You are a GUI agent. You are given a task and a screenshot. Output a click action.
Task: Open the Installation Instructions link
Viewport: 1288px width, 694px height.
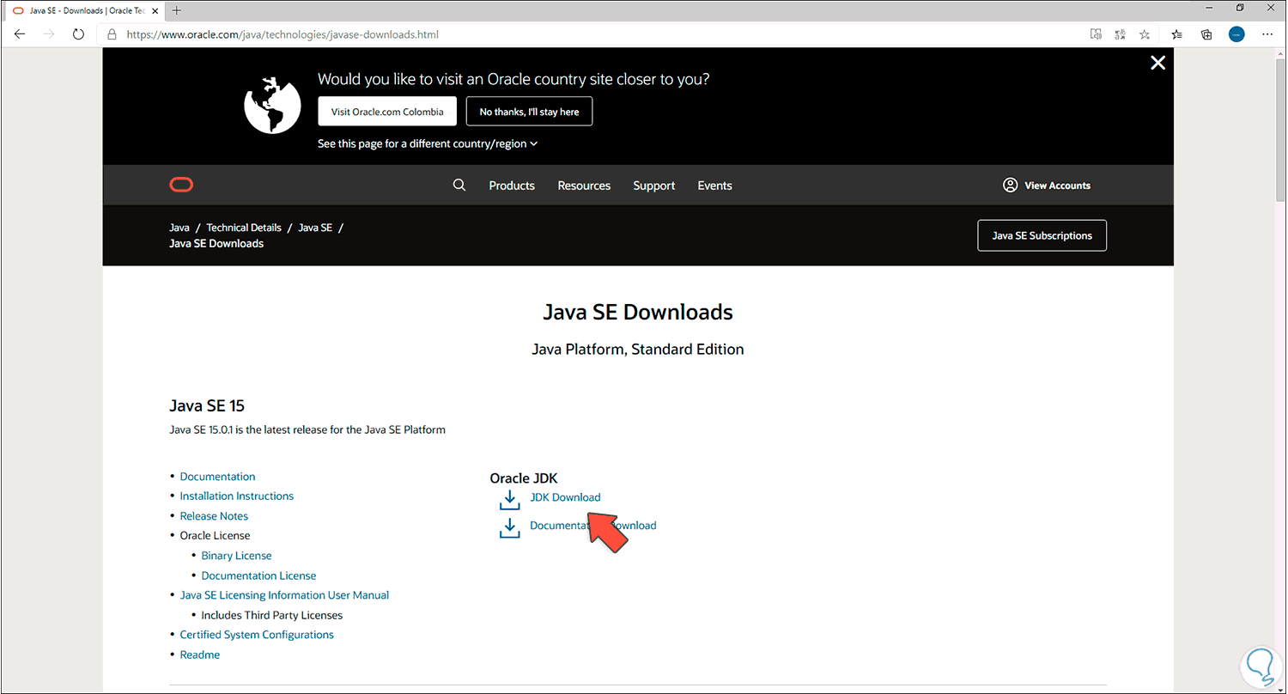236,496
